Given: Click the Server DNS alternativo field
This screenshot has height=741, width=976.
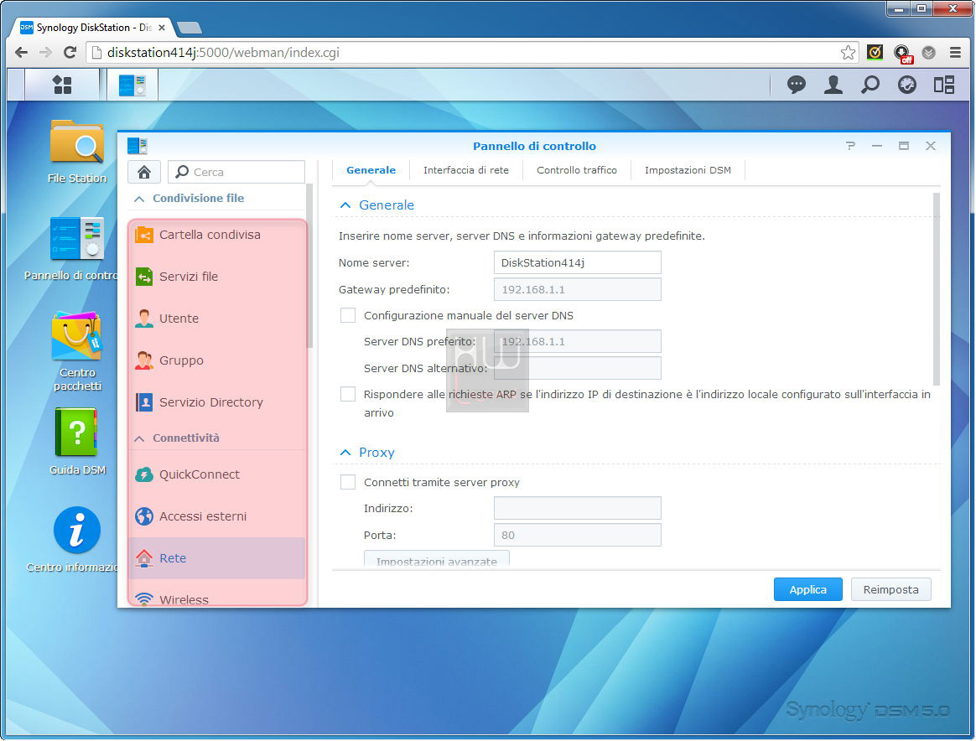Looking at the screenshot, I should click(577, 368).
